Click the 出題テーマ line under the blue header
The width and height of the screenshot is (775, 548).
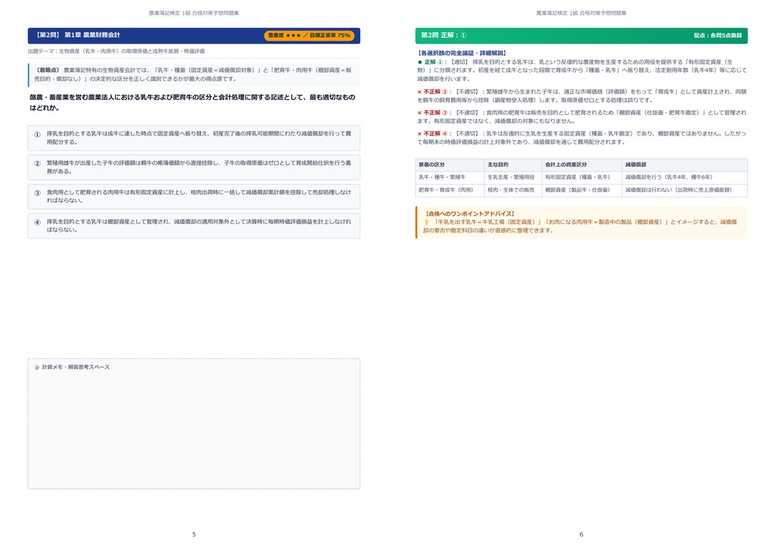tap(116, 51)
